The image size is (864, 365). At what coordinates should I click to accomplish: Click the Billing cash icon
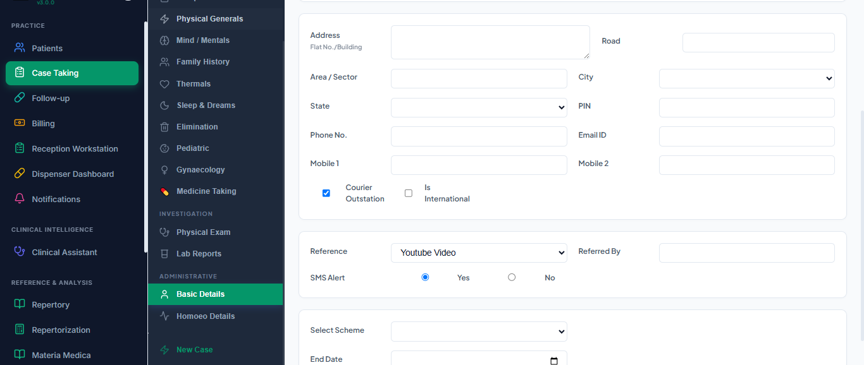pyautogui.click(x=20, y=123)
